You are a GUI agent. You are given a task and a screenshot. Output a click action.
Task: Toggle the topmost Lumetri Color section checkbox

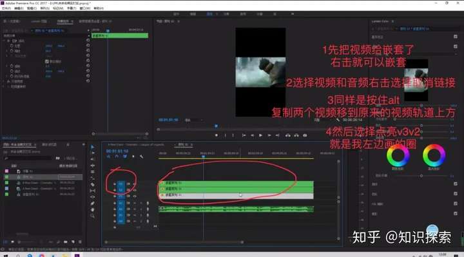coord(456,37)
